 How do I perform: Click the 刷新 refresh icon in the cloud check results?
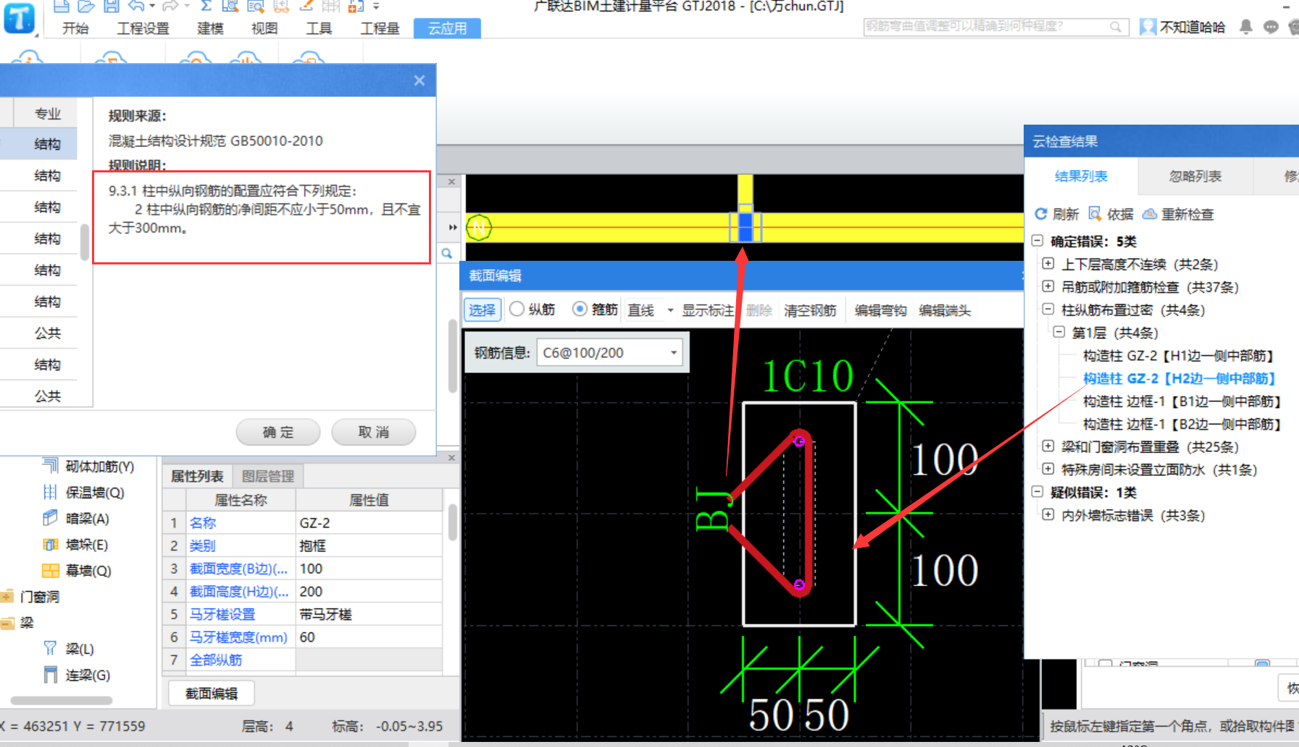(x=1041, y=214)
